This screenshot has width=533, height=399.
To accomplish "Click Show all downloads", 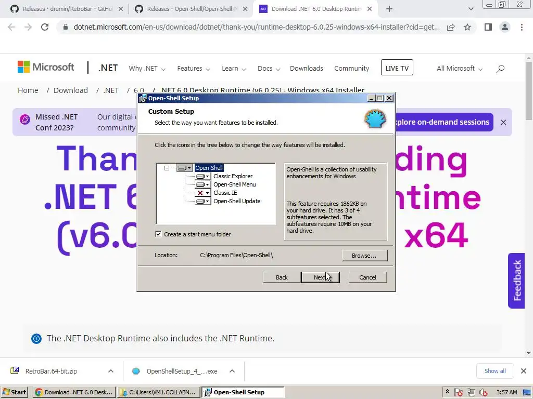I will coord(495,371).
